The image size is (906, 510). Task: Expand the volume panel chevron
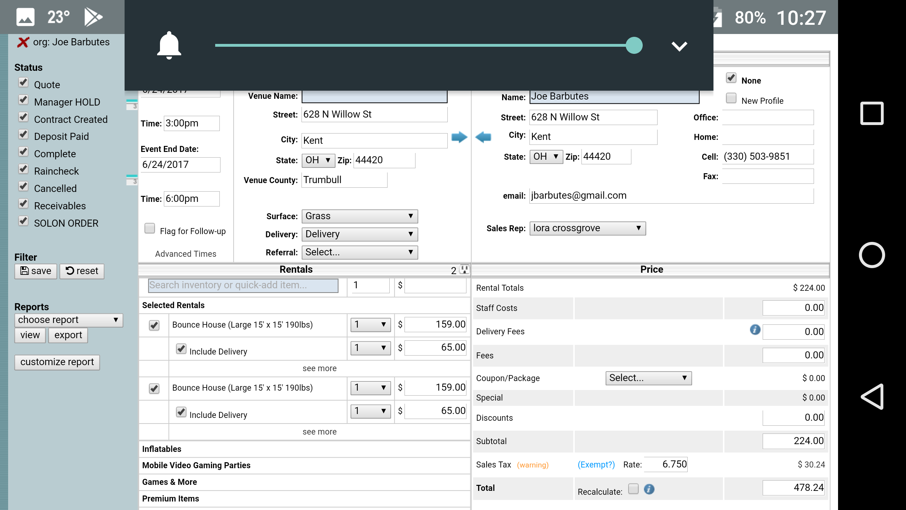point(679,46)
